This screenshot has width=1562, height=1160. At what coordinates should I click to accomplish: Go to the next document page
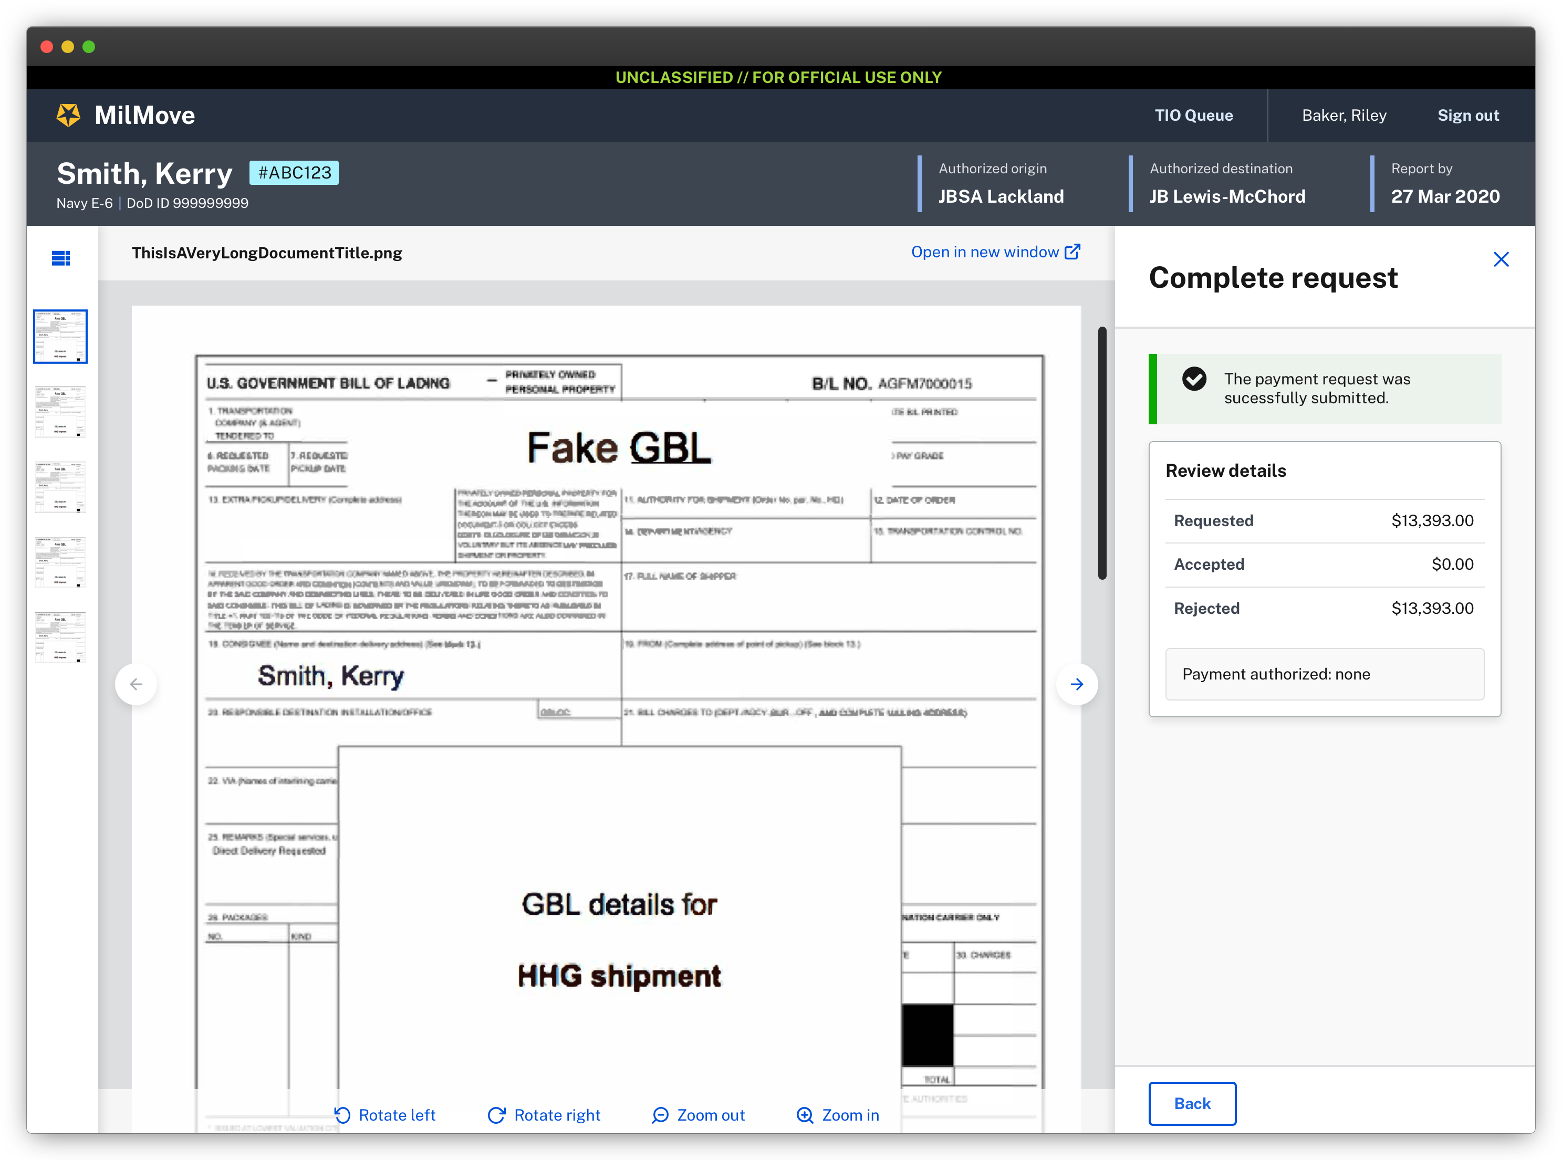tap(1077, 684)
